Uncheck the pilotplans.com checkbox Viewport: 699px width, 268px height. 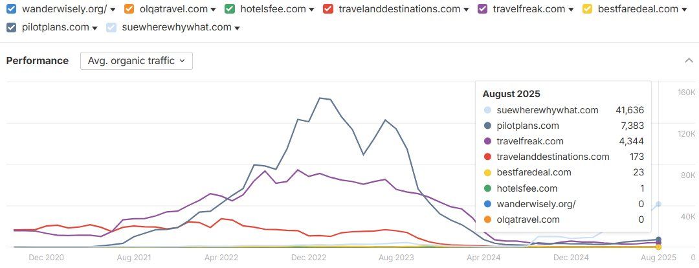(12, 27)
